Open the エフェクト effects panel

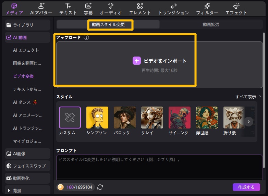coord(236,9)
